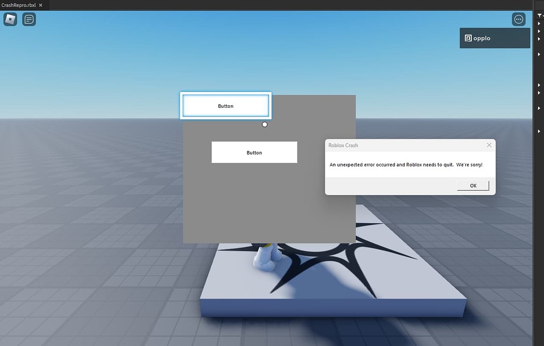This screenshot has height=346, width=544.
Task: Click the opplo plugin icon
Action: (x=468, y=38)
